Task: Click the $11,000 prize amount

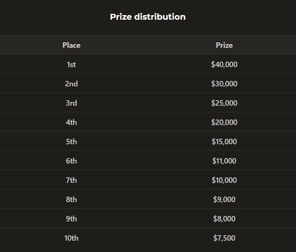Action: tap(224, 161)
